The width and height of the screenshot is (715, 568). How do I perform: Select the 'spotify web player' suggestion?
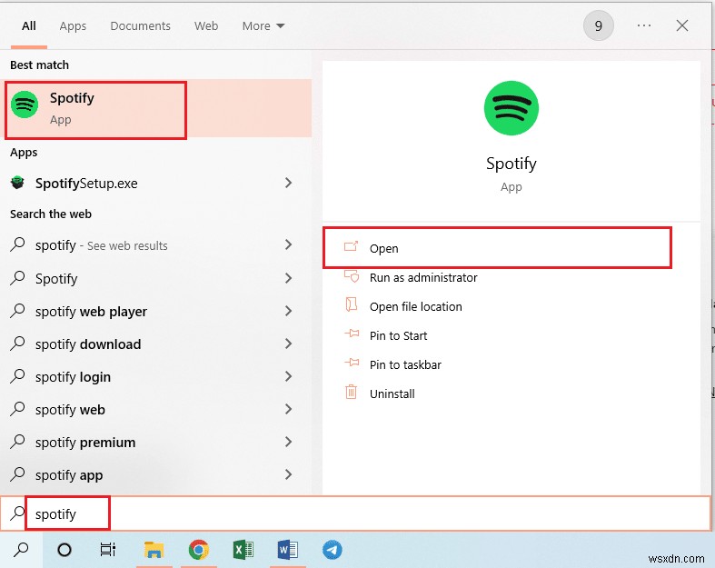pos(91,312)
